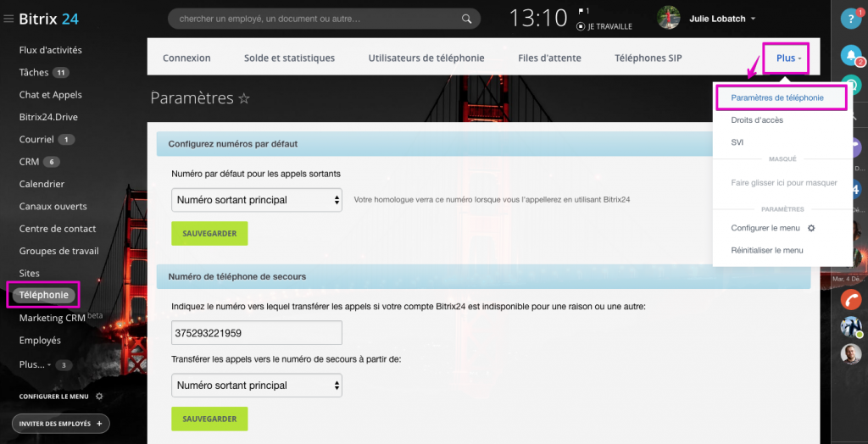Star the Paramètres page as favorite
Image resolution: width=868 pixels, height=444 pixels.
coord(244,98)
